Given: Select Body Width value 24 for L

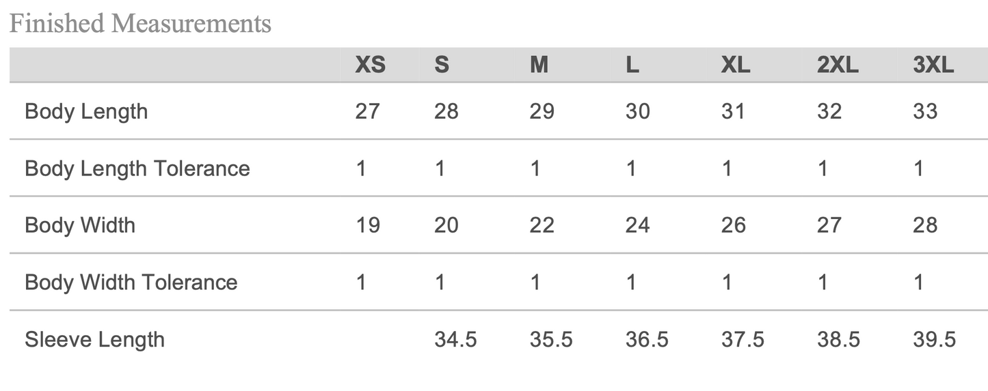Looking at the screenshot, I should tap(637, 225).
